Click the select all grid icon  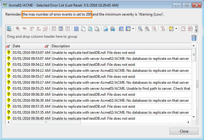coord(76,29)
